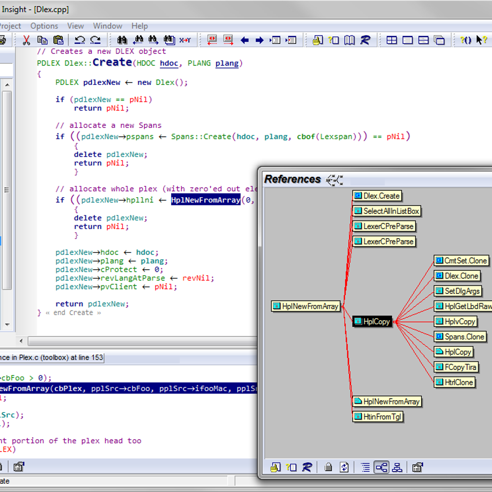Click the Cut scissors icon in toolbar
492x492 pixels.
[27, 40]
